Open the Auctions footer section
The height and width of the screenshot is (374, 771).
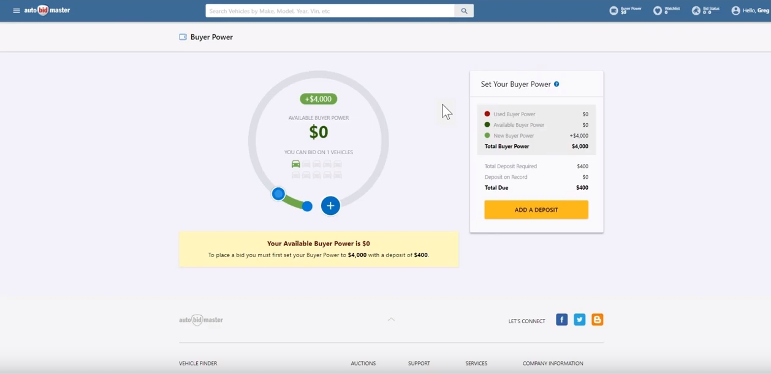coord(363,364)
